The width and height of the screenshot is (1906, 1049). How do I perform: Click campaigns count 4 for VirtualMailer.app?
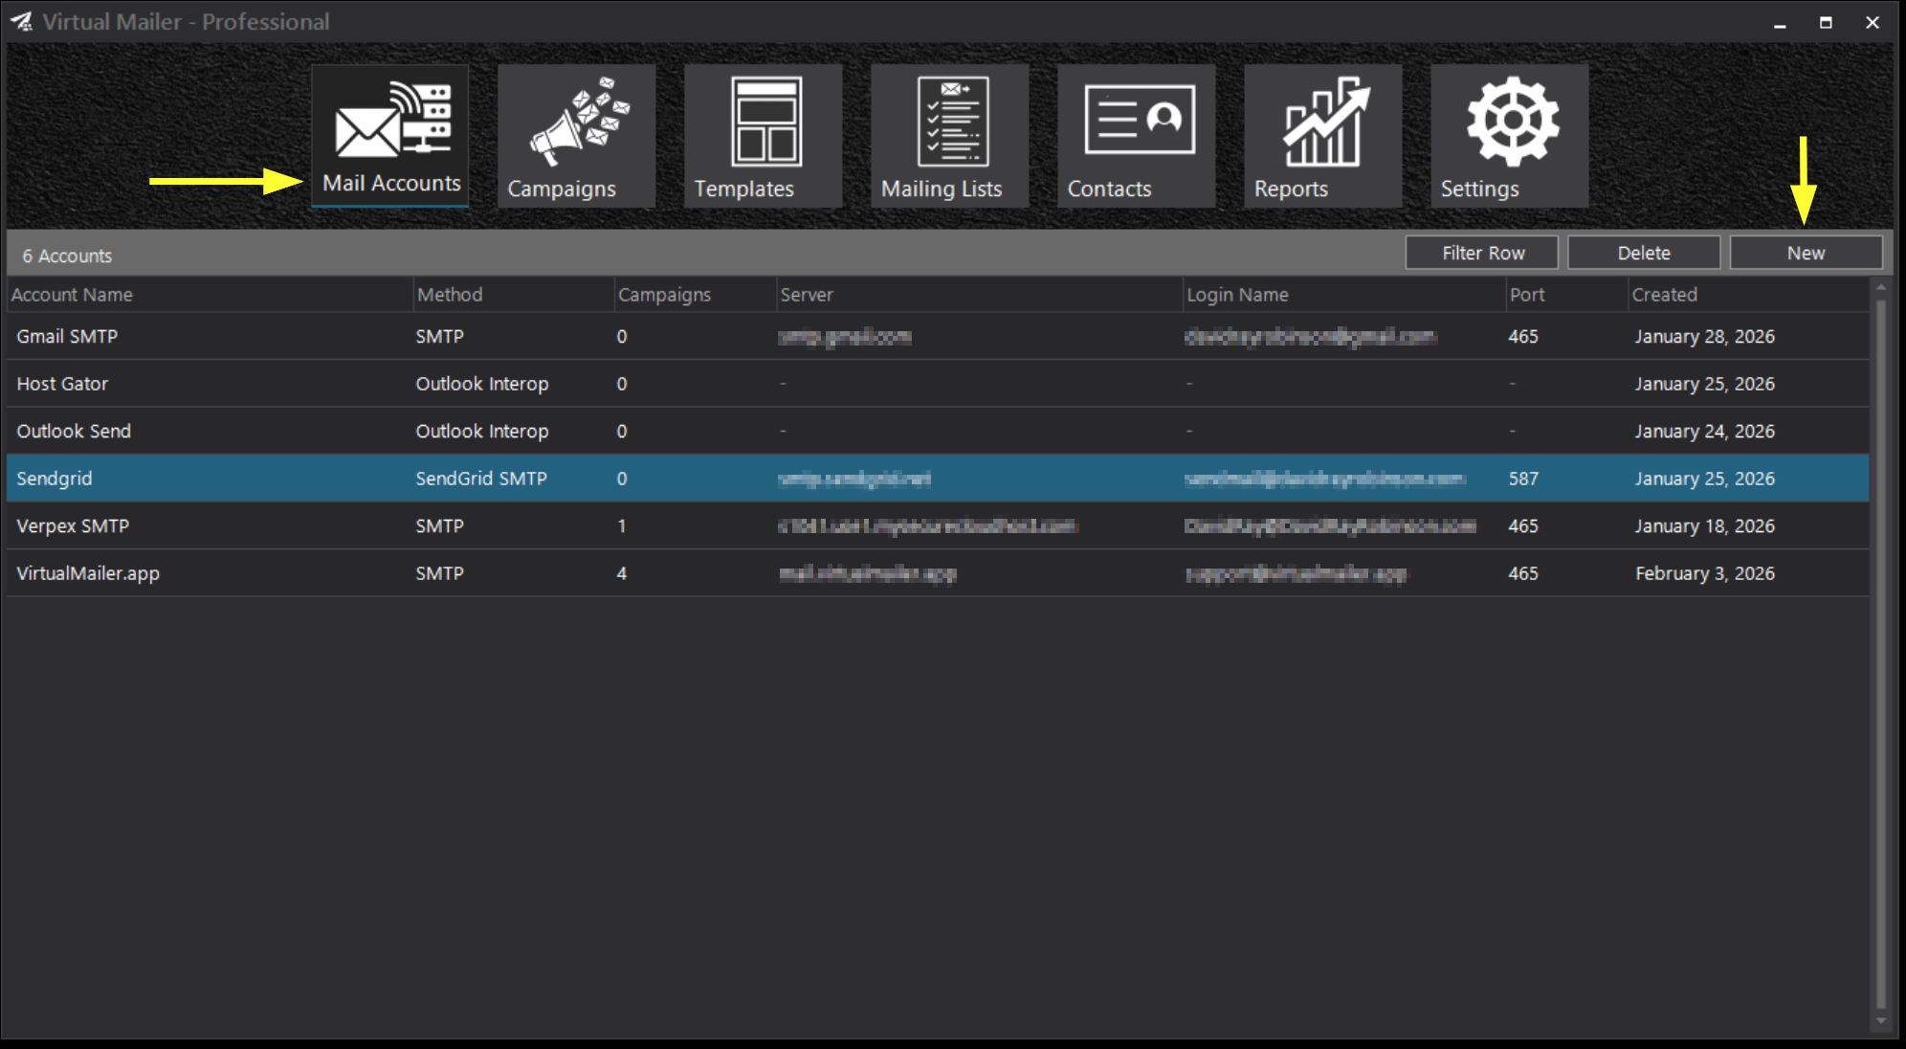[622, 573]
